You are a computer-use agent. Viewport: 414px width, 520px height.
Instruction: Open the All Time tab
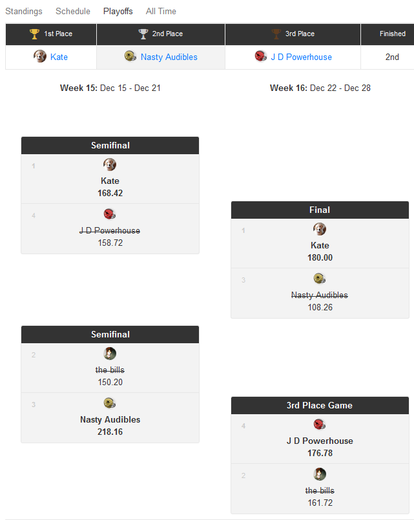(161, 11)
